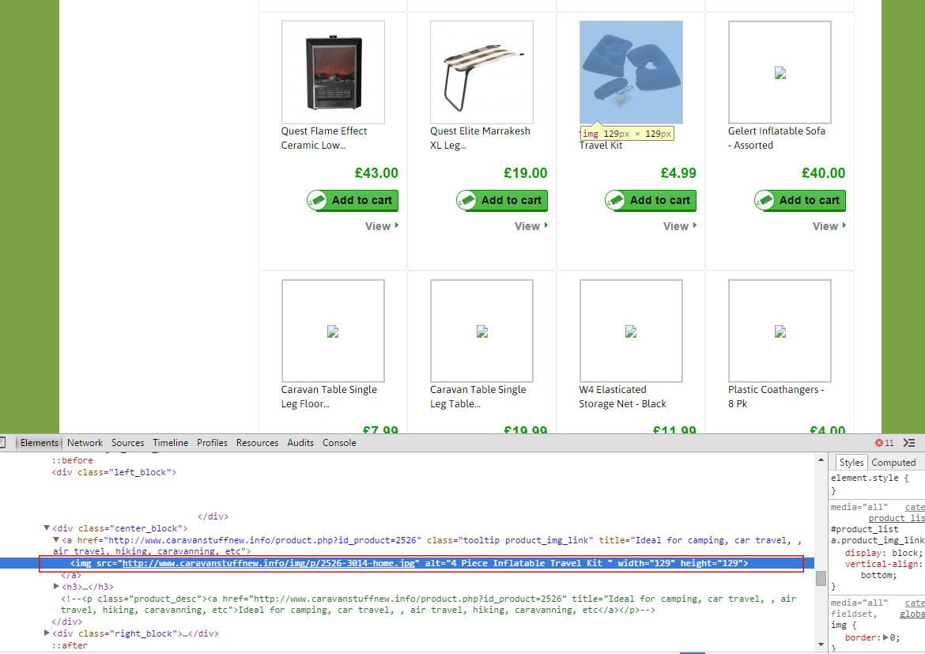The height and width of the screenshot is (654, 925).
Task: Click scrollbar up arrow in Elements panel
Action: (821, 459)
